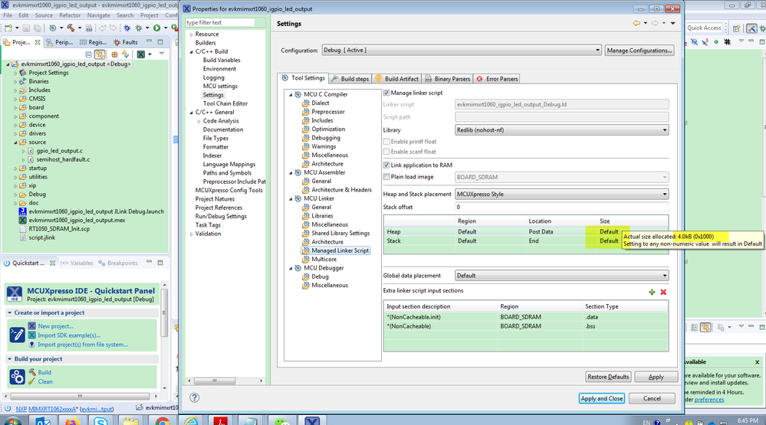Image resolution: width=766 pixels, height=425 pixels.
Task: Click the JLink Debug.launch file icon
Action: point(22,211)
